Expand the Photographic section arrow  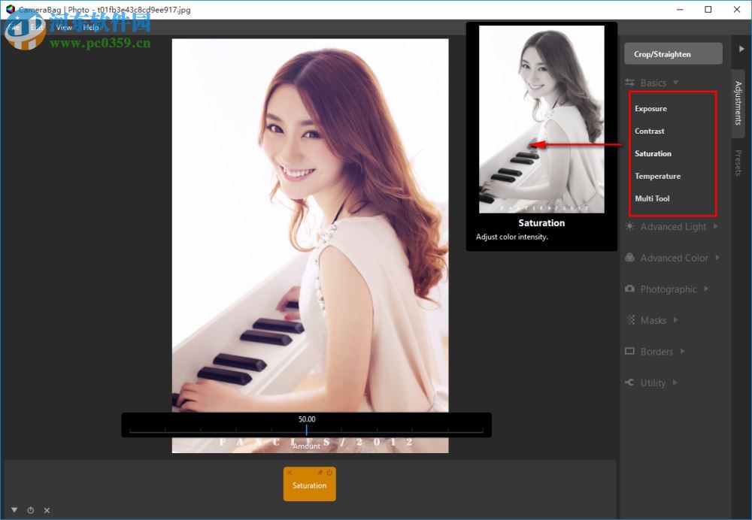(706, 289)
